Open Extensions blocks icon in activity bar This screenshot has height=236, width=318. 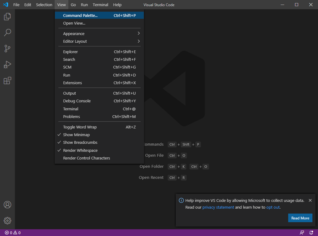[x=7, y=81]
